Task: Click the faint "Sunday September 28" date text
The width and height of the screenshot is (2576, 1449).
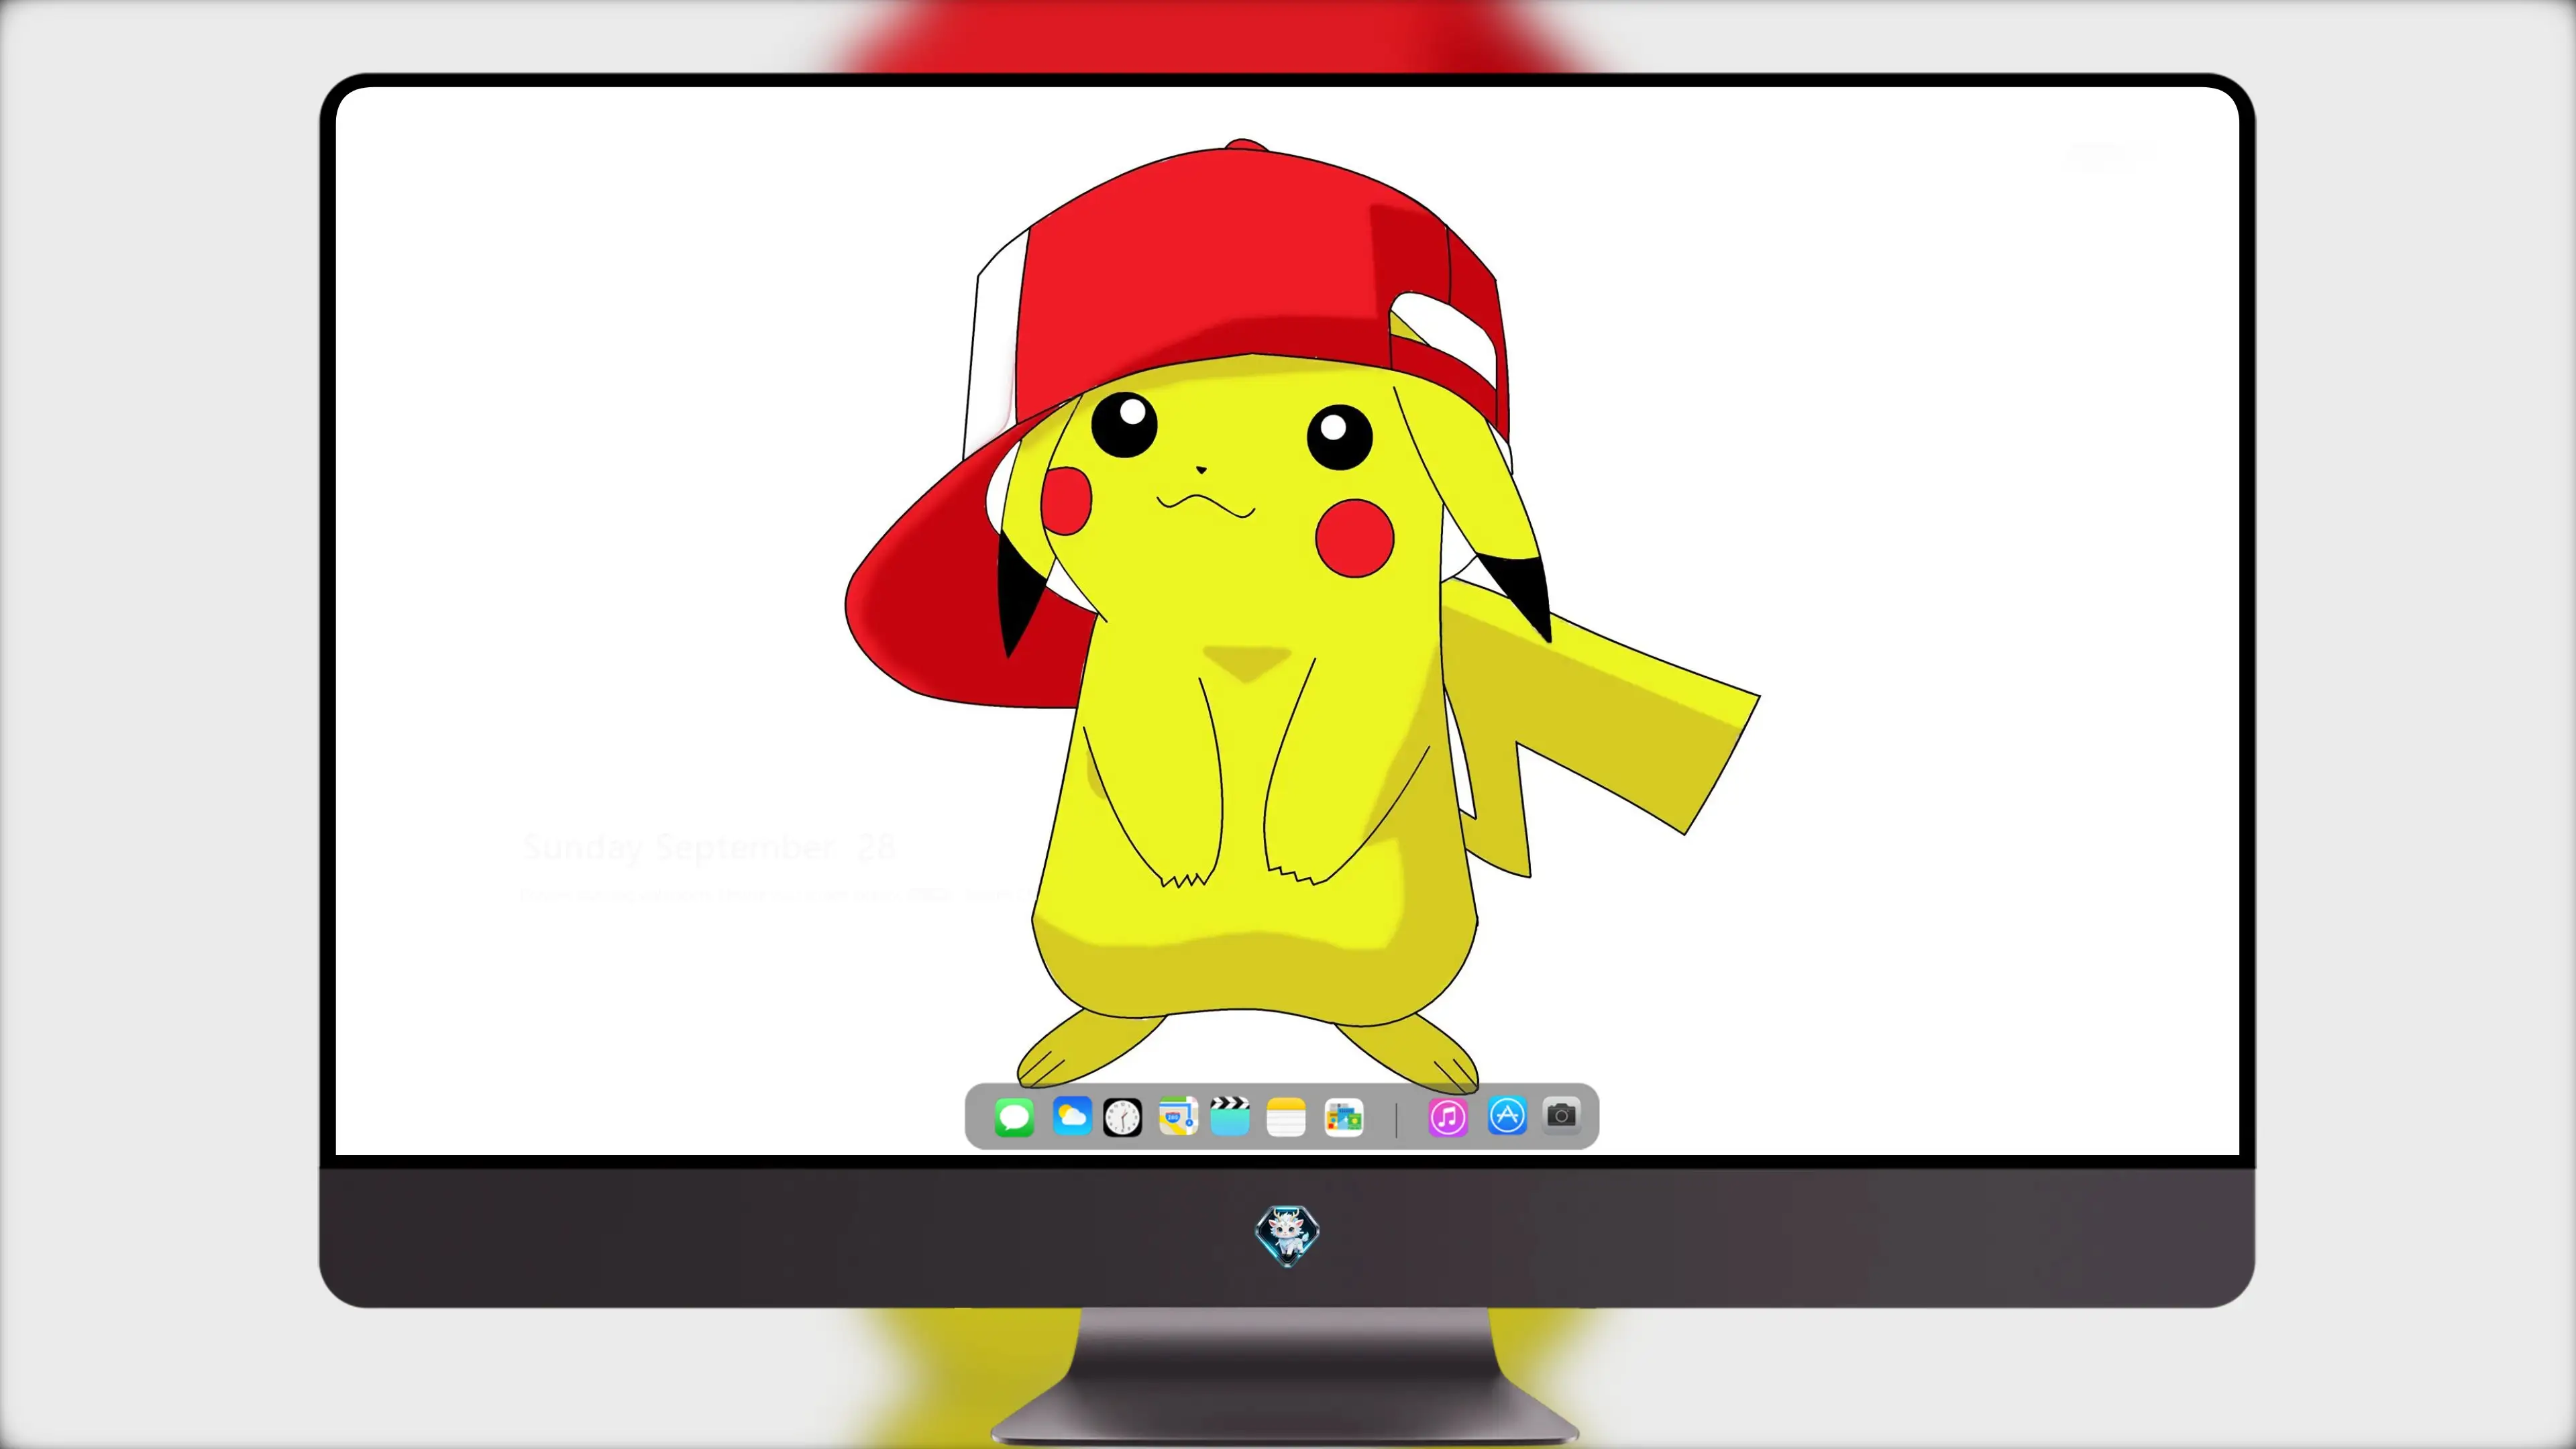Action: tap(709, 848)
